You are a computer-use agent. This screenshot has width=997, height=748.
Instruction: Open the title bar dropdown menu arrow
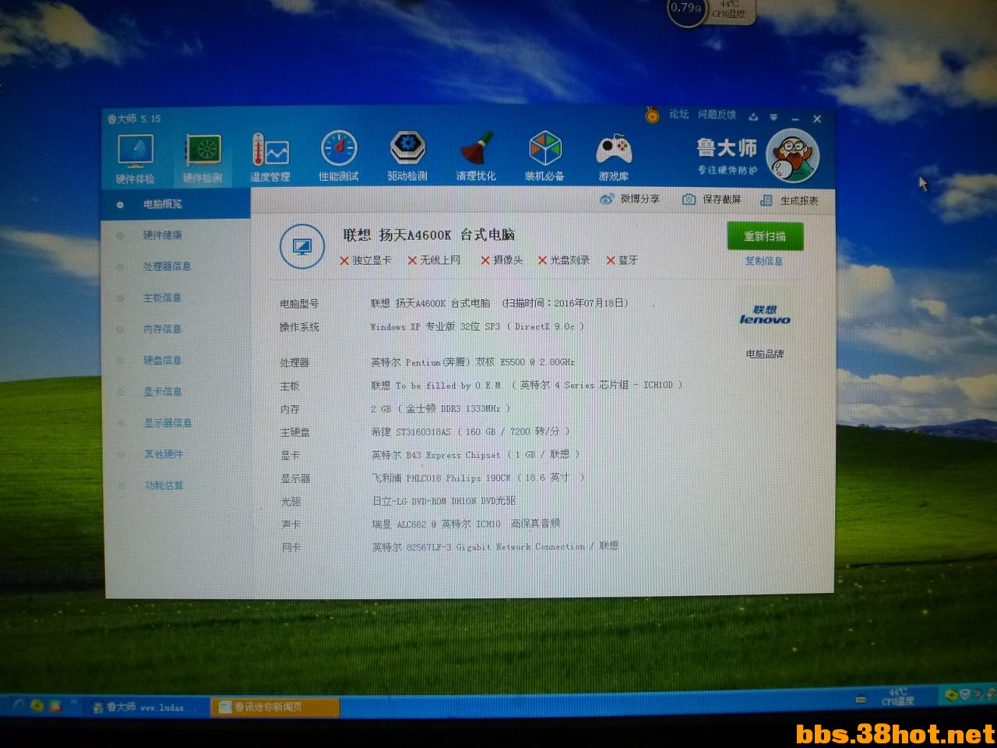point(773,118)
